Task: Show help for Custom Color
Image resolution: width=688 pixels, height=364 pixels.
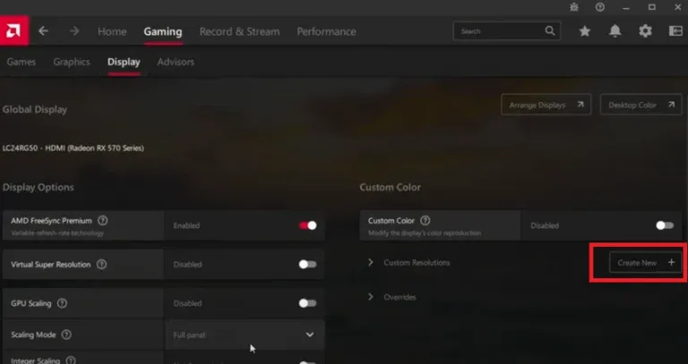Action: 426,220
